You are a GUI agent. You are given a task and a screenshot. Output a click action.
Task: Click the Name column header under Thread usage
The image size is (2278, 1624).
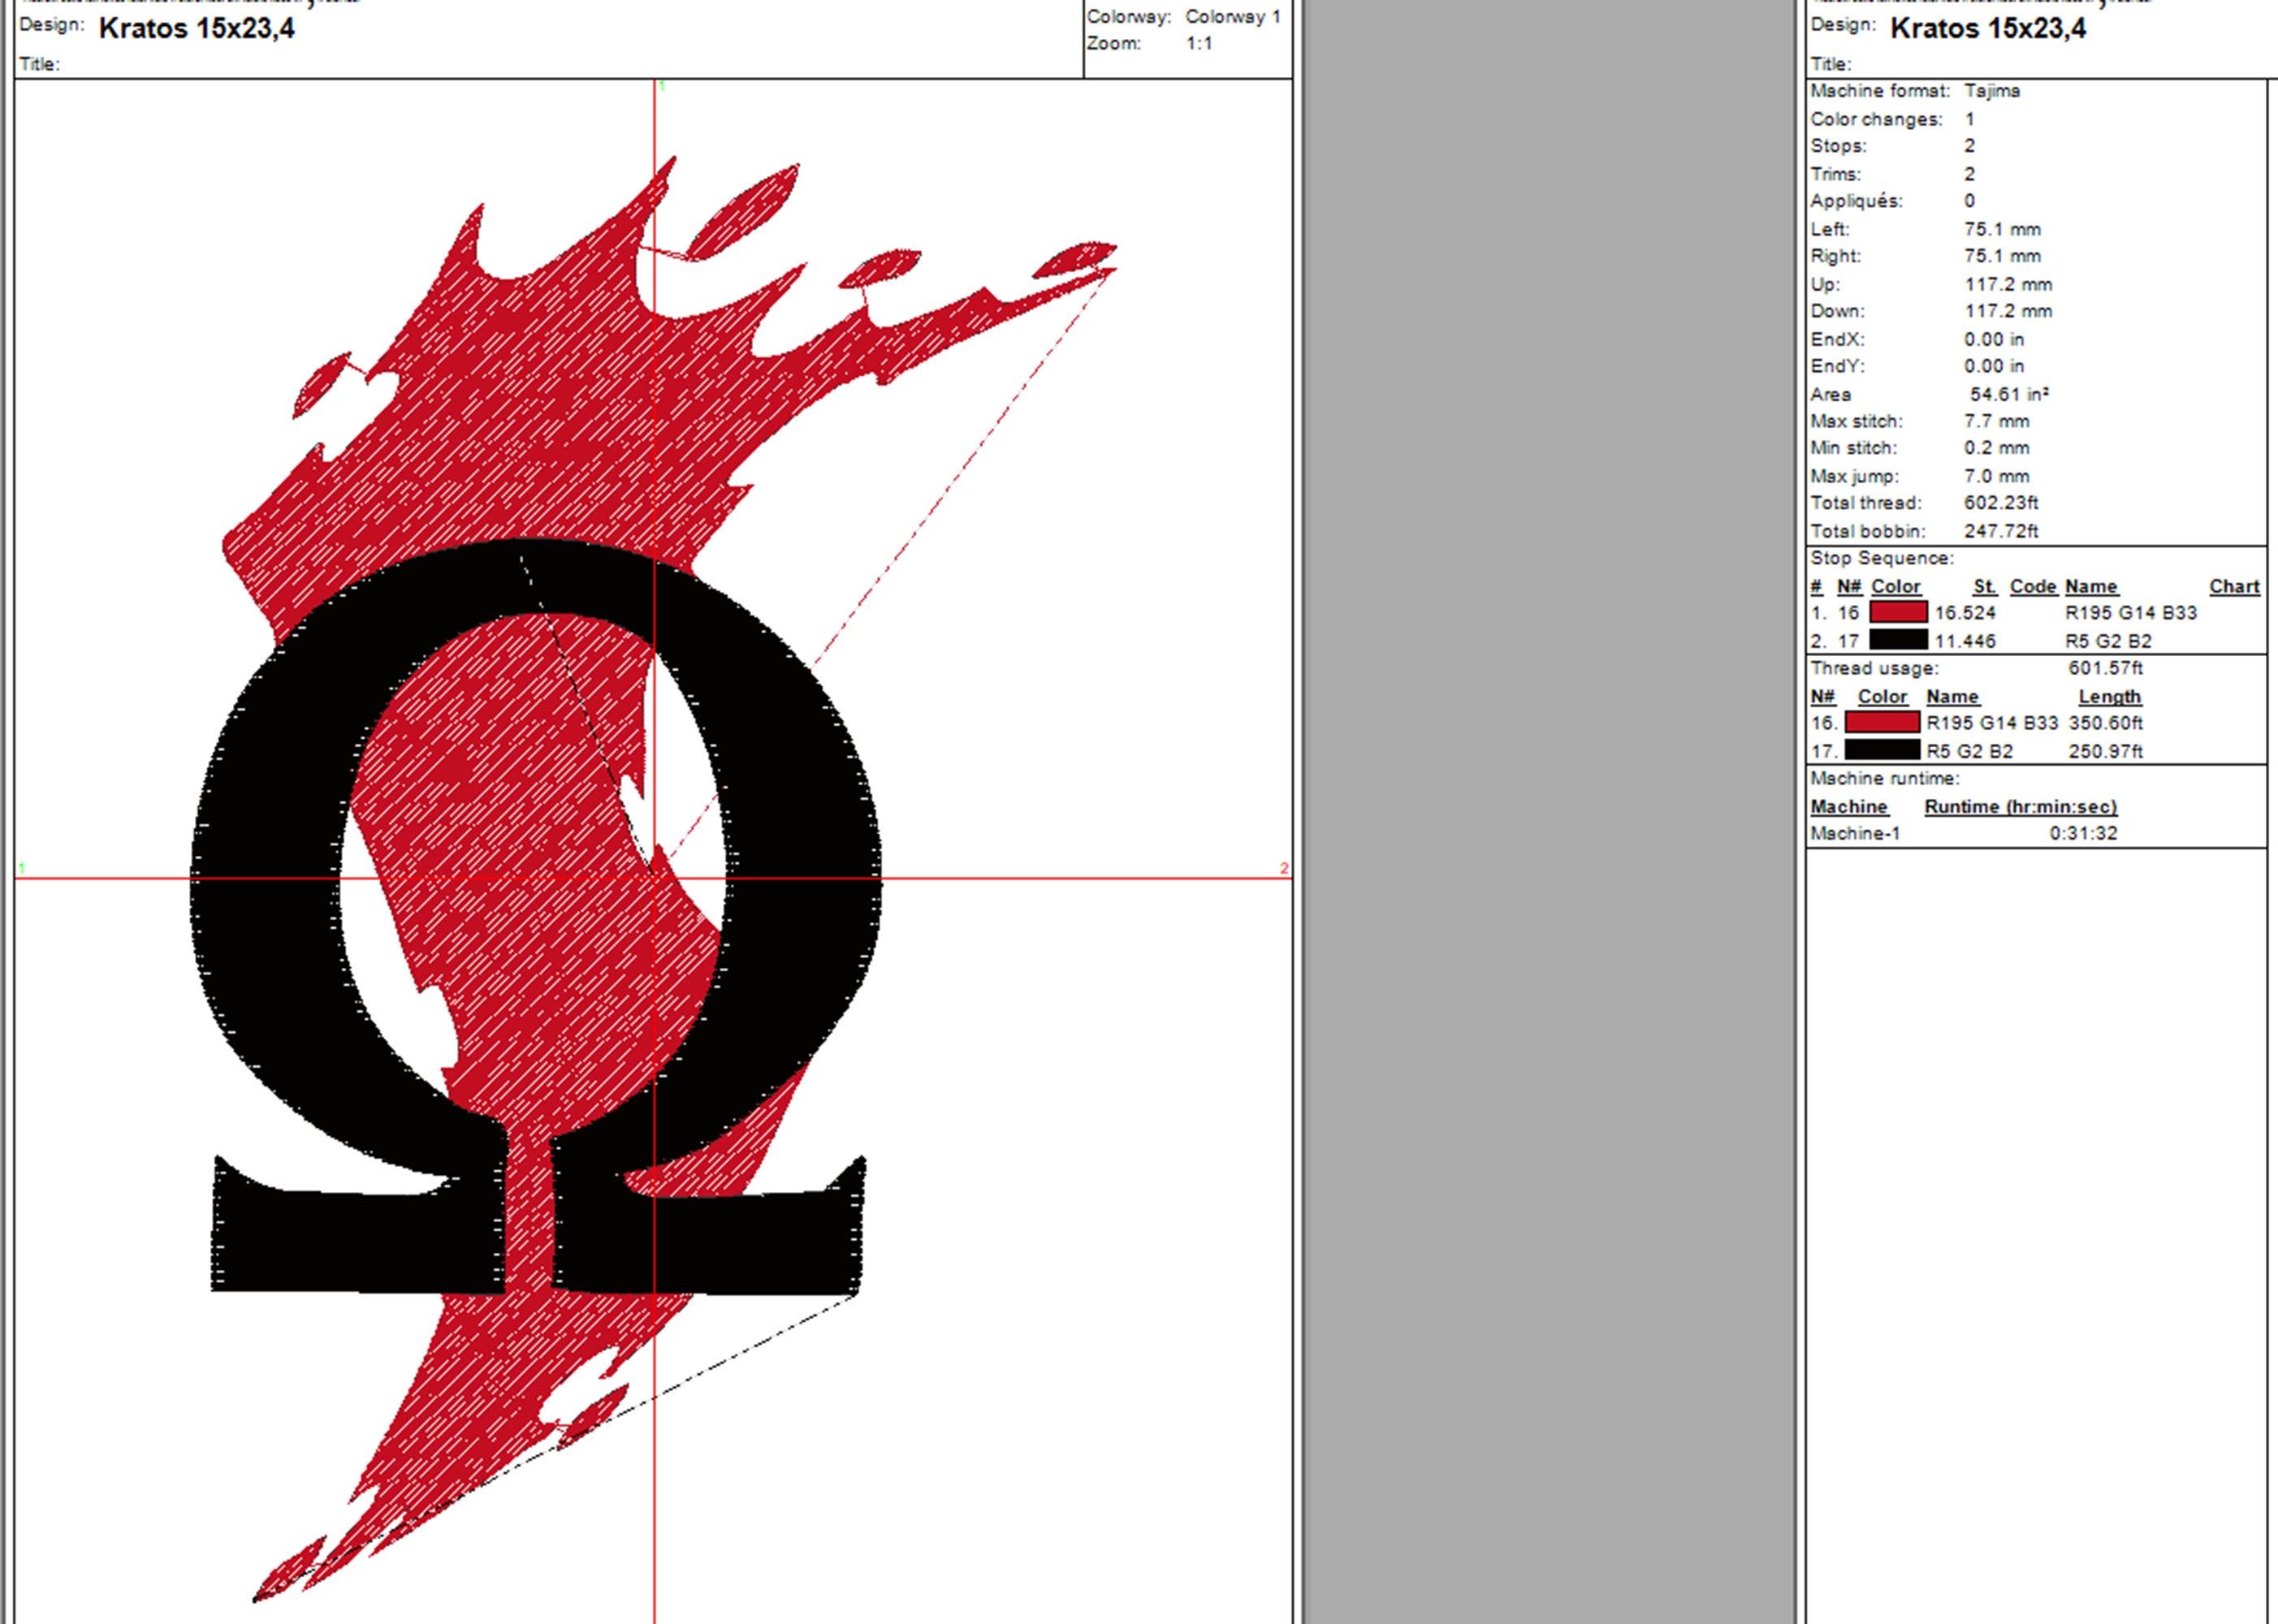pos(1953,696)
